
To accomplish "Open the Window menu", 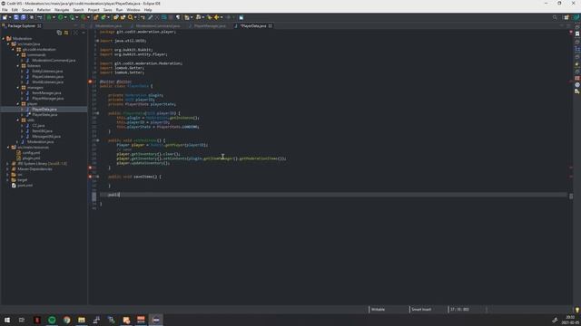I will [133, 10].
